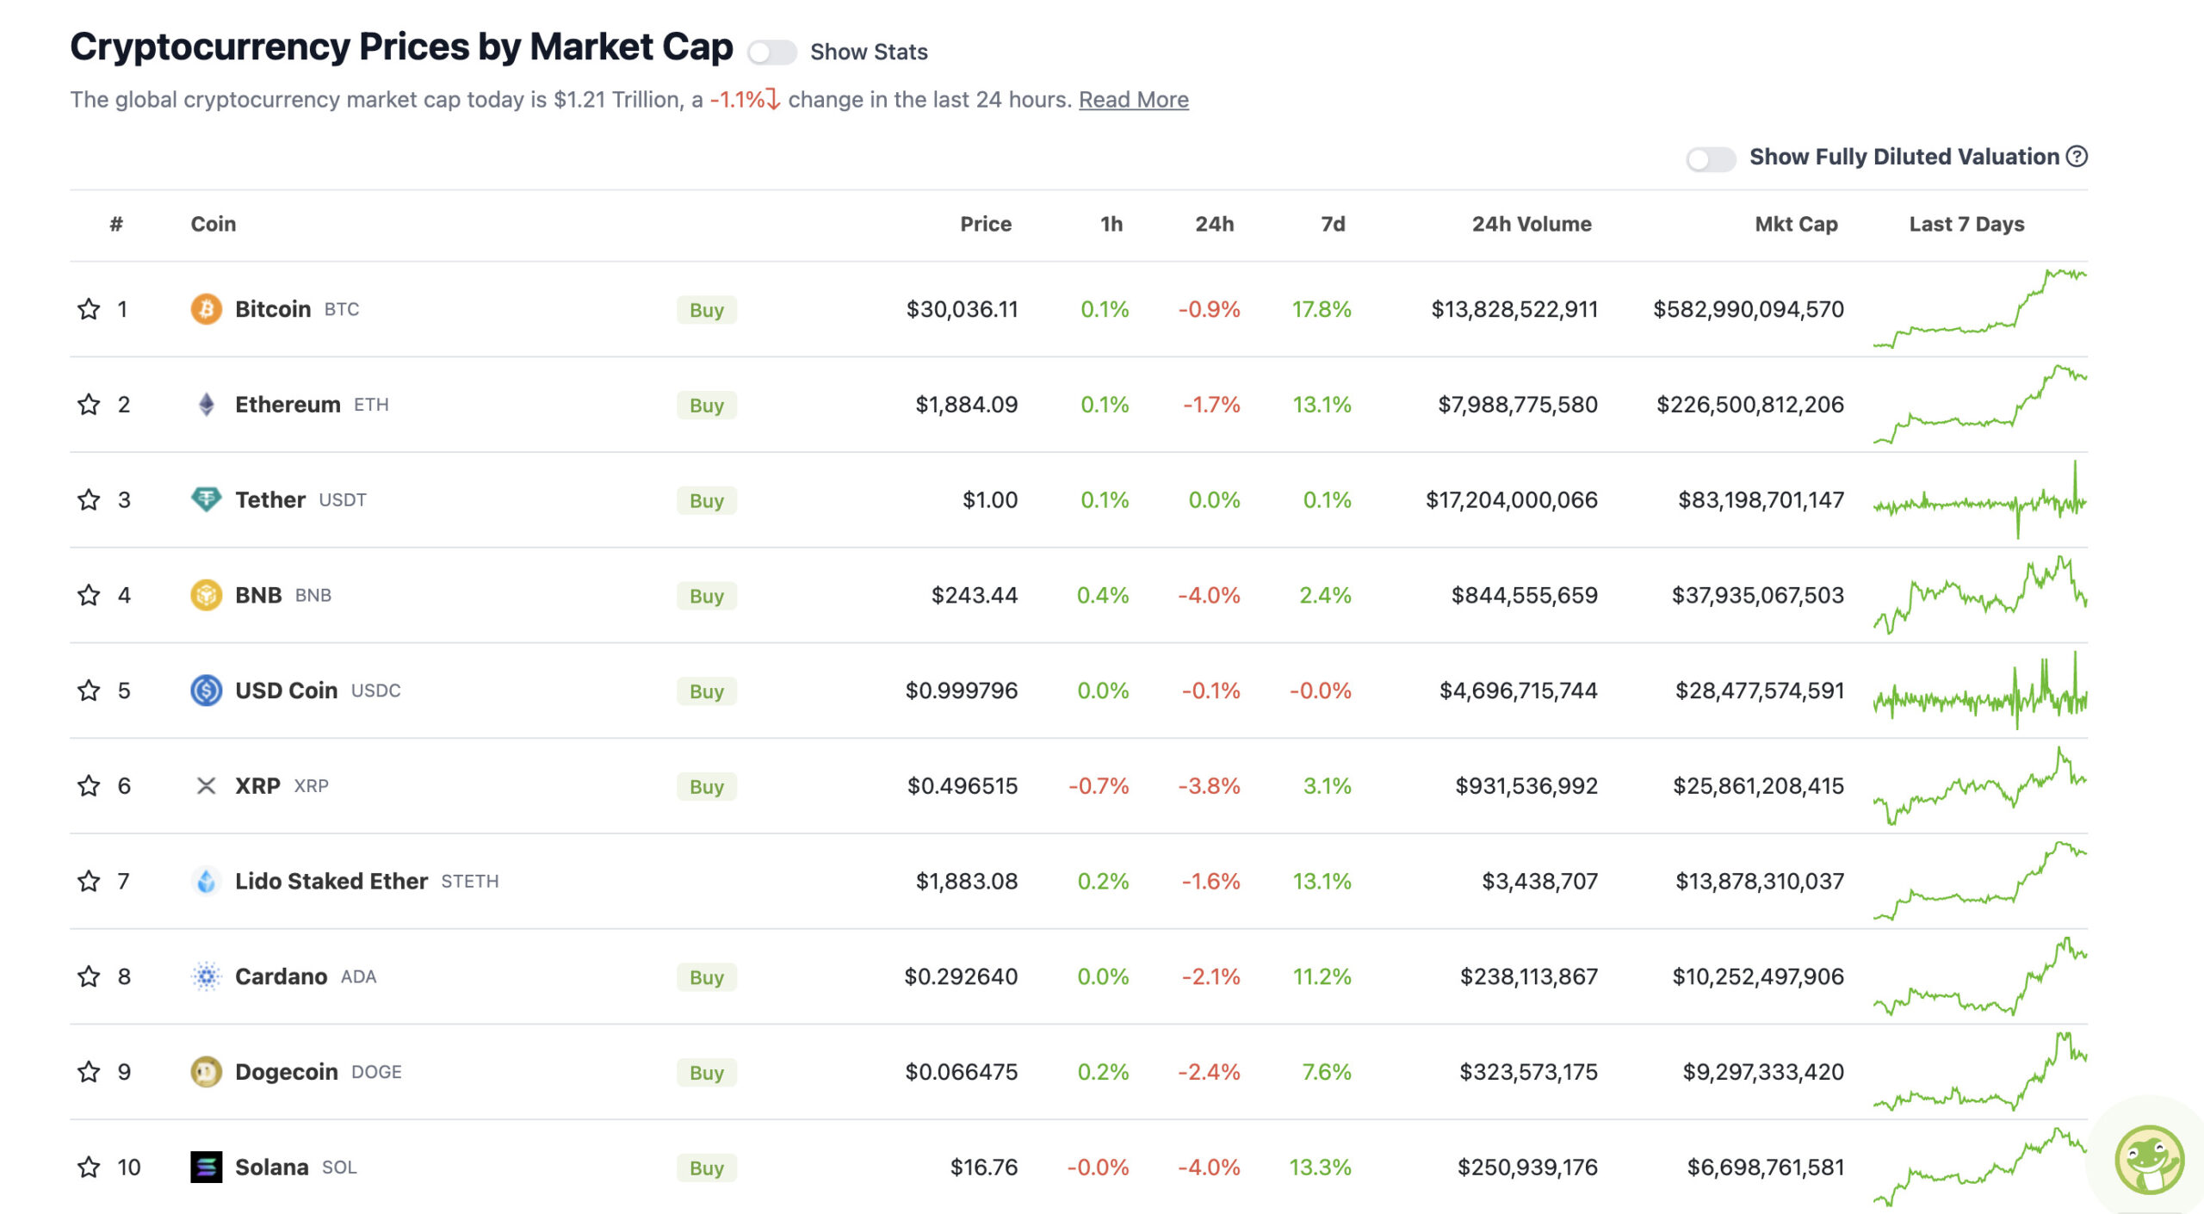Viewport: 2204px width, 1214px height.
Task: Star the XRP row
Action: (89, 786)
